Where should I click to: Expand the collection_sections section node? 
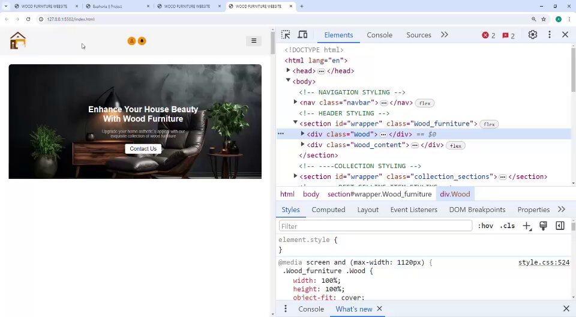pos(295,176)
